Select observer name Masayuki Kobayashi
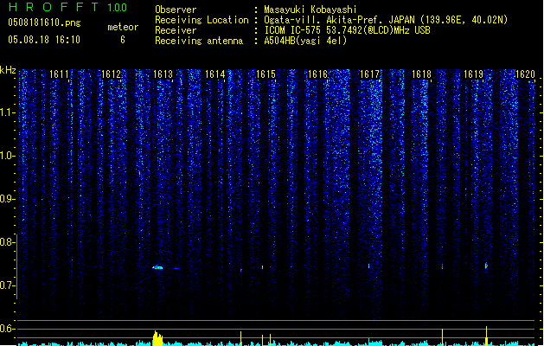This screenshot has width=544, height=346. point(310,10)
